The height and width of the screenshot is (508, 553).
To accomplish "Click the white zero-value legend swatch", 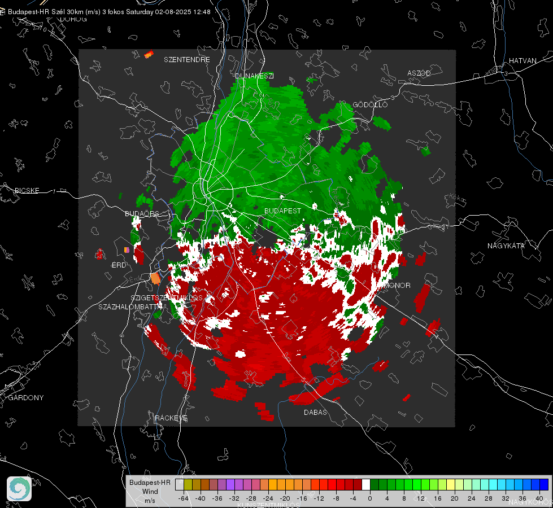I will tap(366, 485).
